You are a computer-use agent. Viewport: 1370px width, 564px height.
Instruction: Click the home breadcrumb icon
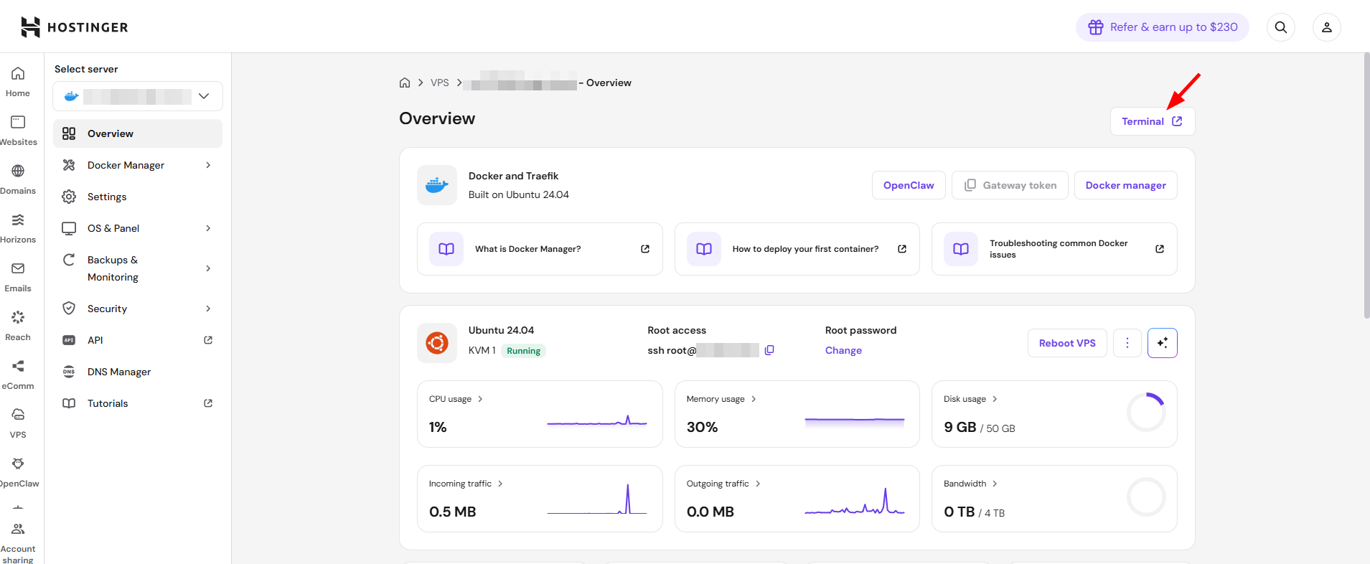[x=405, y=83]
